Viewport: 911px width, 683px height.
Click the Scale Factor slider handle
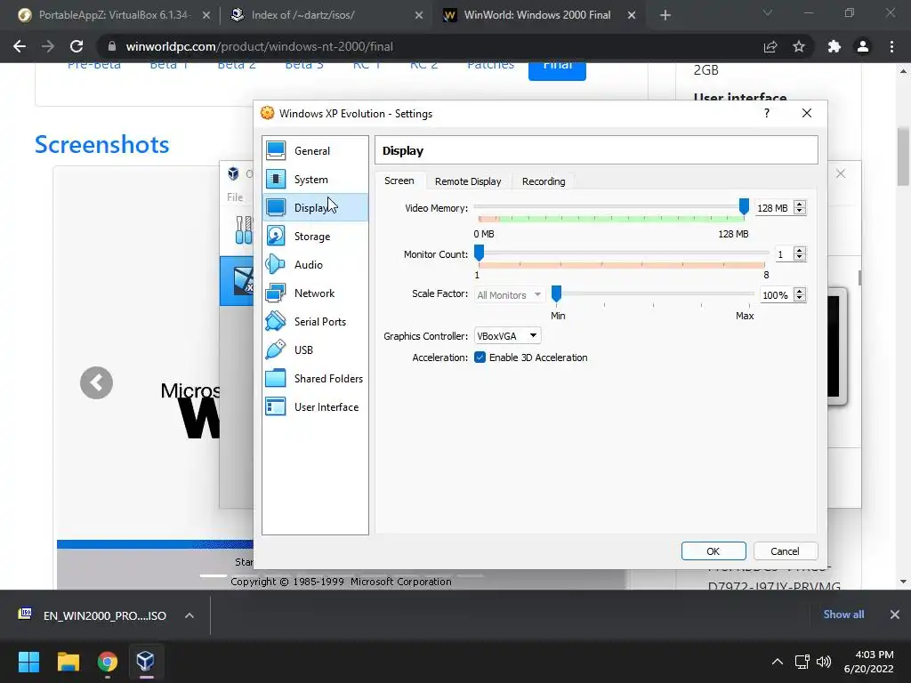(x=556, y=293)
